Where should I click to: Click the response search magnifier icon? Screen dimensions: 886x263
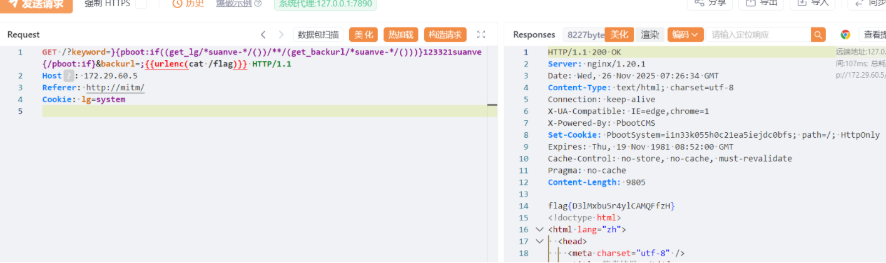click(x=818, y=34)
